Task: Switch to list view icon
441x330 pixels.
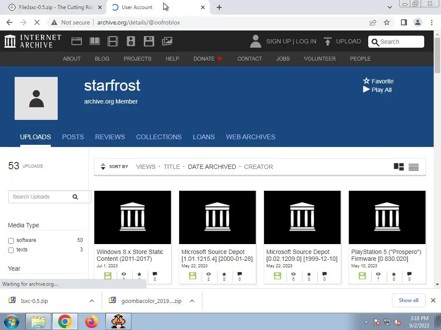Action: 413,167
